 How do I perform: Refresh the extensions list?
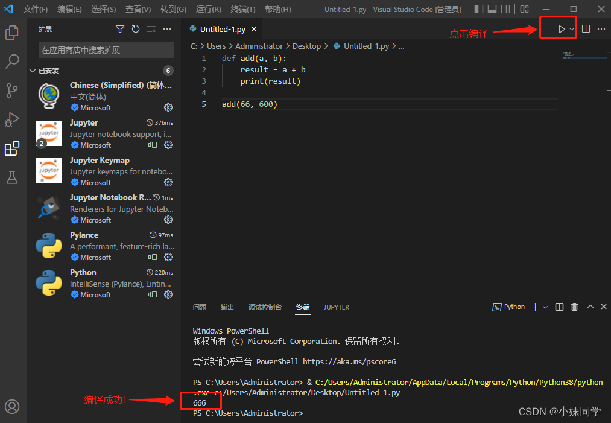(136, 29)
